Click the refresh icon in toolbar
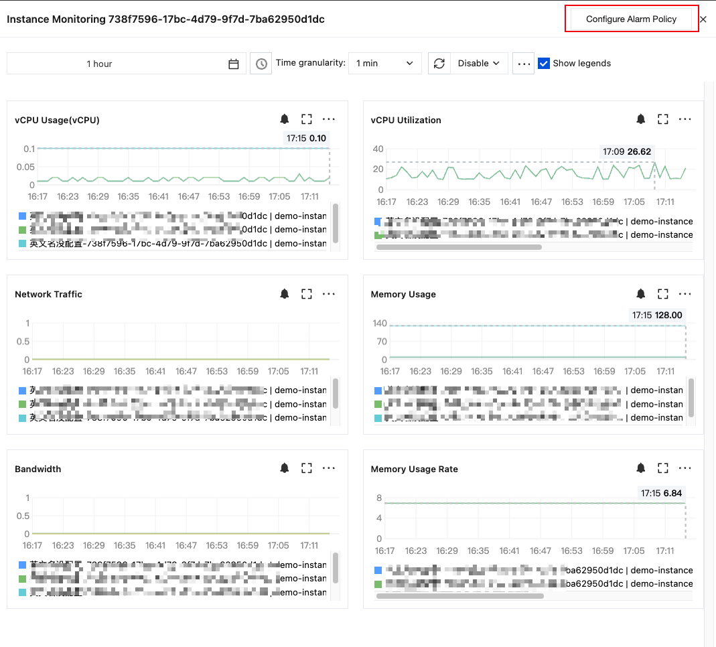The image size is (716, 647). click(439, 64)
